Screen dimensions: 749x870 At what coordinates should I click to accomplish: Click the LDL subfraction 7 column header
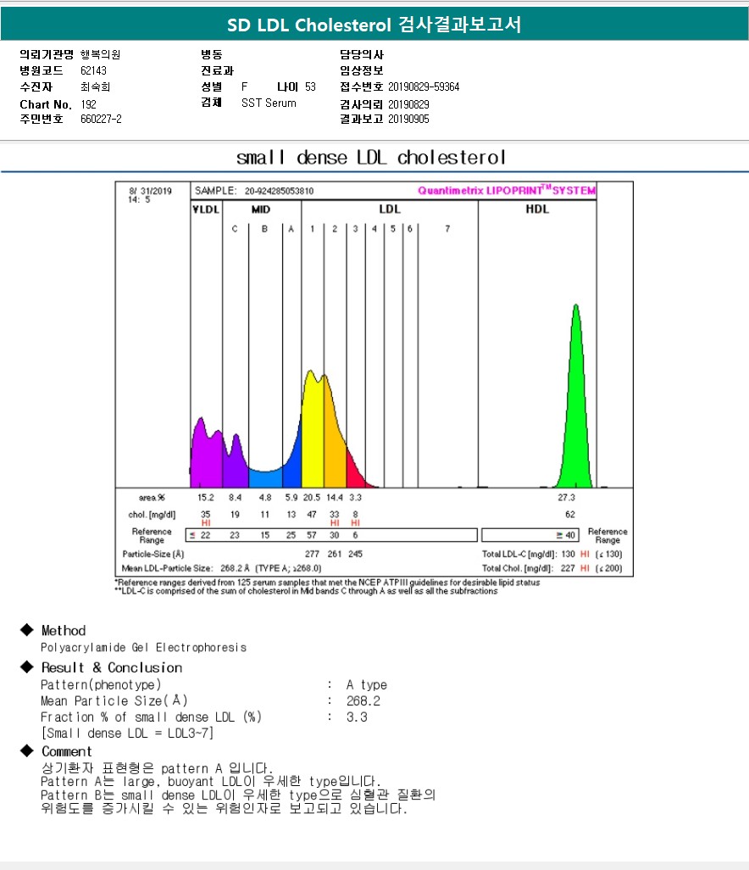tap(447, 229)
